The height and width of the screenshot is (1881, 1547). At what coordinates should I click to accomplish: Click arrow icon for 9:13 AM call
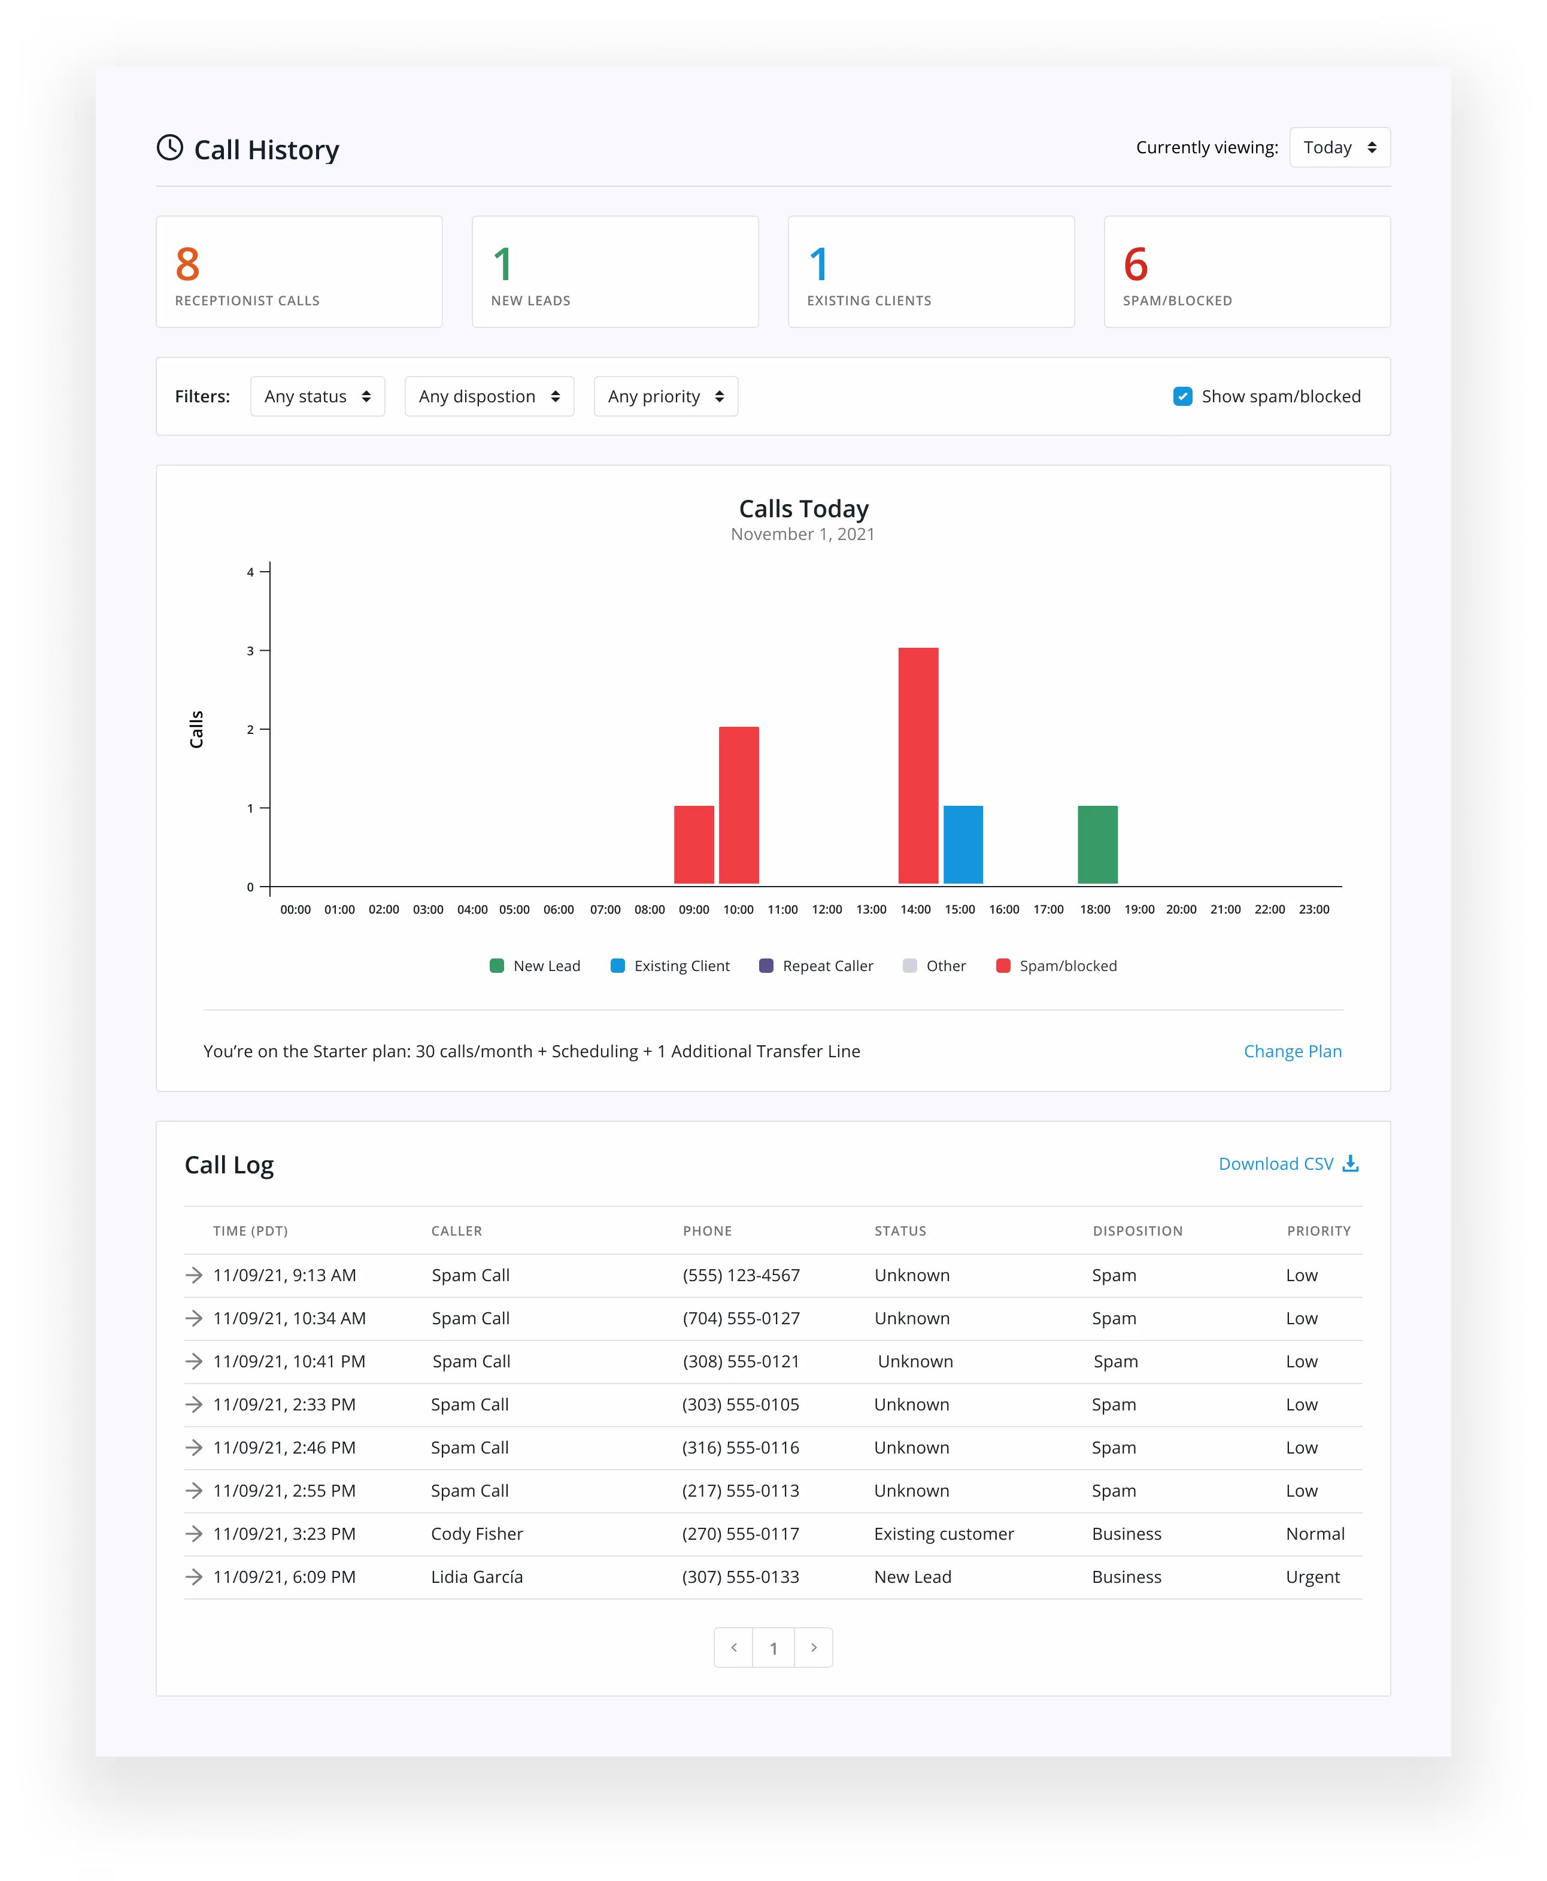coord(193,1275)
